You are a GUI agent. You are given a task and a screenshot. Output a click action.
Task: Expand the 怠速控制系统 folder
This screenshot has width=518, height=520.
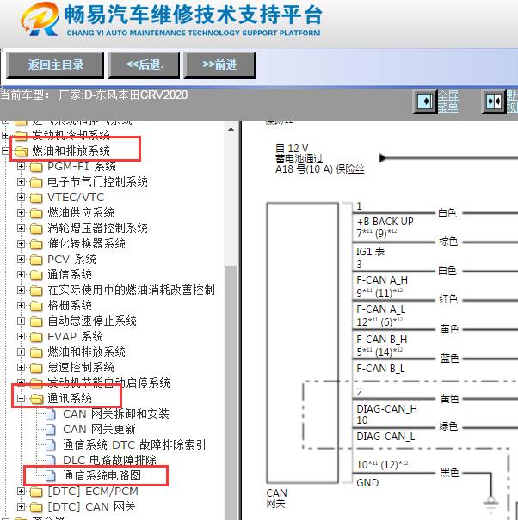[21, 368]
